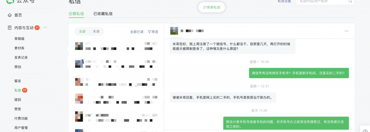Click the 公众号 logo at top left

click(20, 1)
